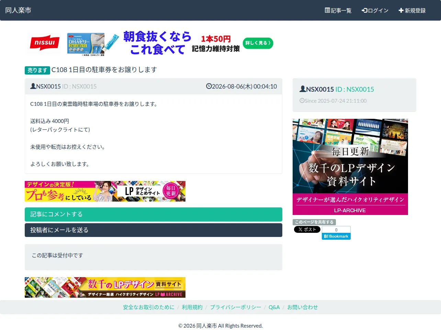This screenshot has width=441, height=330.
Task: Select the text (レターパックライトにて)
Action: click(x=60, y=130)
